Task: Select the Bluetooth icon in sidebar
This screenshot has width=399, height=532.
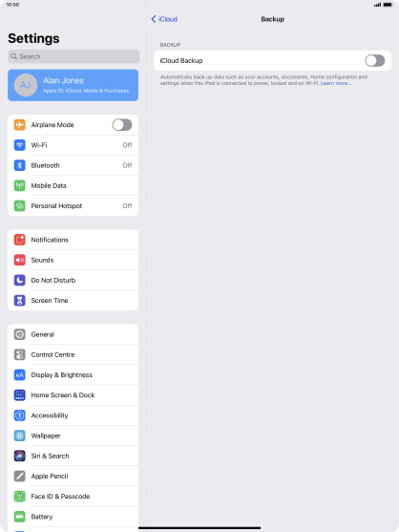Action: tap(20, 165)
